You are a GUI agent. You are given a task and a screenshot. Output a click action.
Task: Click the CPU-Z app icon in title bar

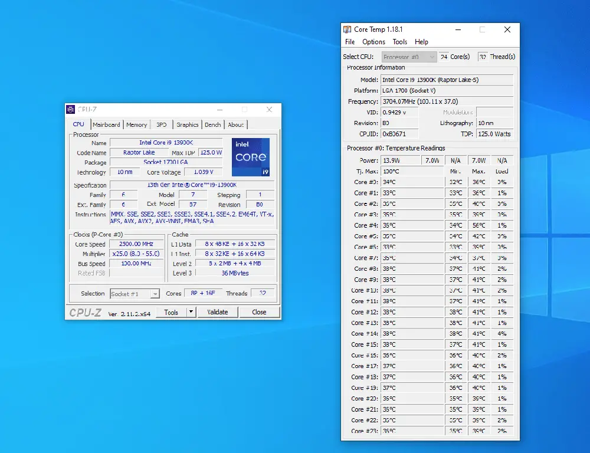click(x=70, y=110)
